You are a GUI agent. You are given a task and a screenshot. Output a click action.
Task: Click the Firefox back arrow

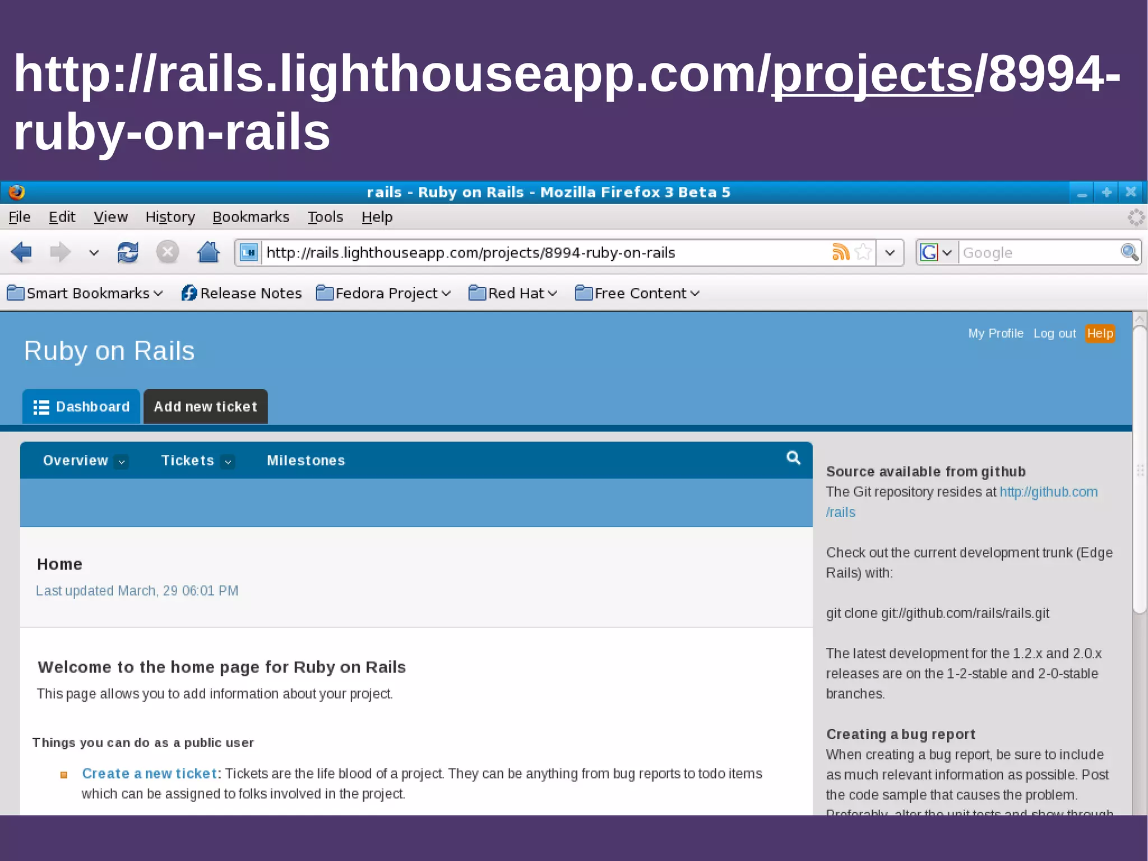pyautogui.click(x=21, y=252)
